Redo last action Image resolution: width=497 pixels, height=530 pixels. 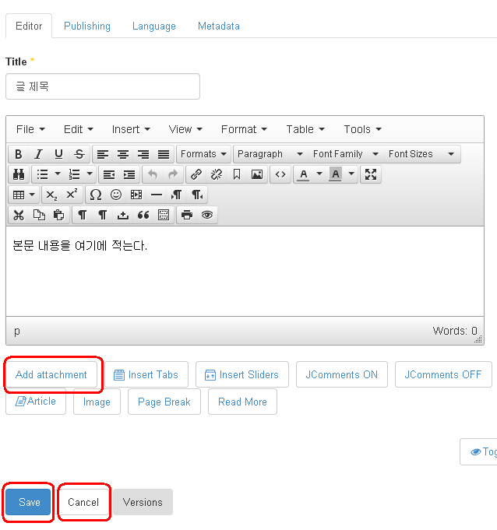pos(173,174)
